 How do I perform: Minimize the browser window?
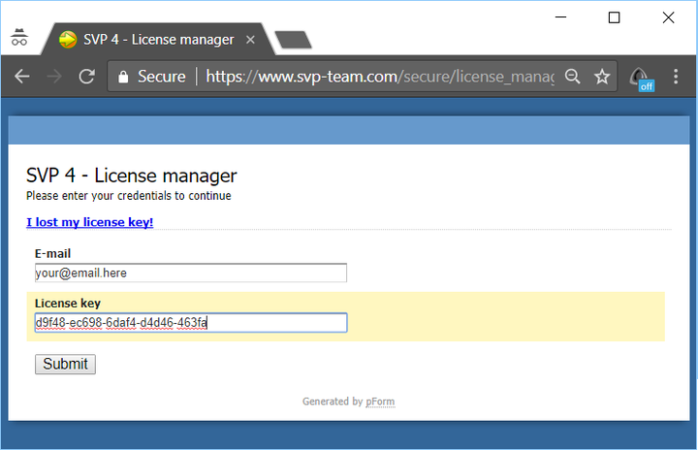click(x=561, y=17)
